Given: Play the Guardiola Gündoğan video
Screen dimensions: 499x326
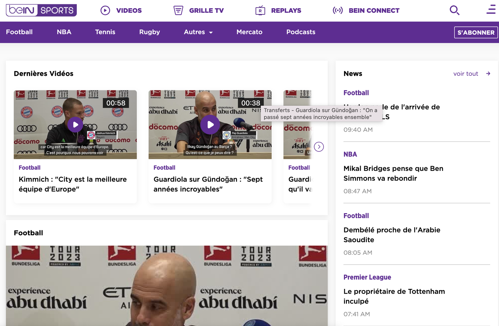Looking at the screenshot, I should (210, 124).
